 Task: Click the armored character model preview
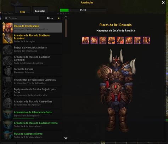pyautogui.click(x=116, y=91)
